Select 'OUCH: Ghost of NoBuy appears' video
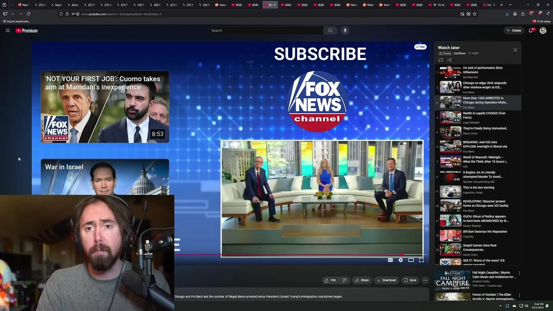 click(477, 221)
